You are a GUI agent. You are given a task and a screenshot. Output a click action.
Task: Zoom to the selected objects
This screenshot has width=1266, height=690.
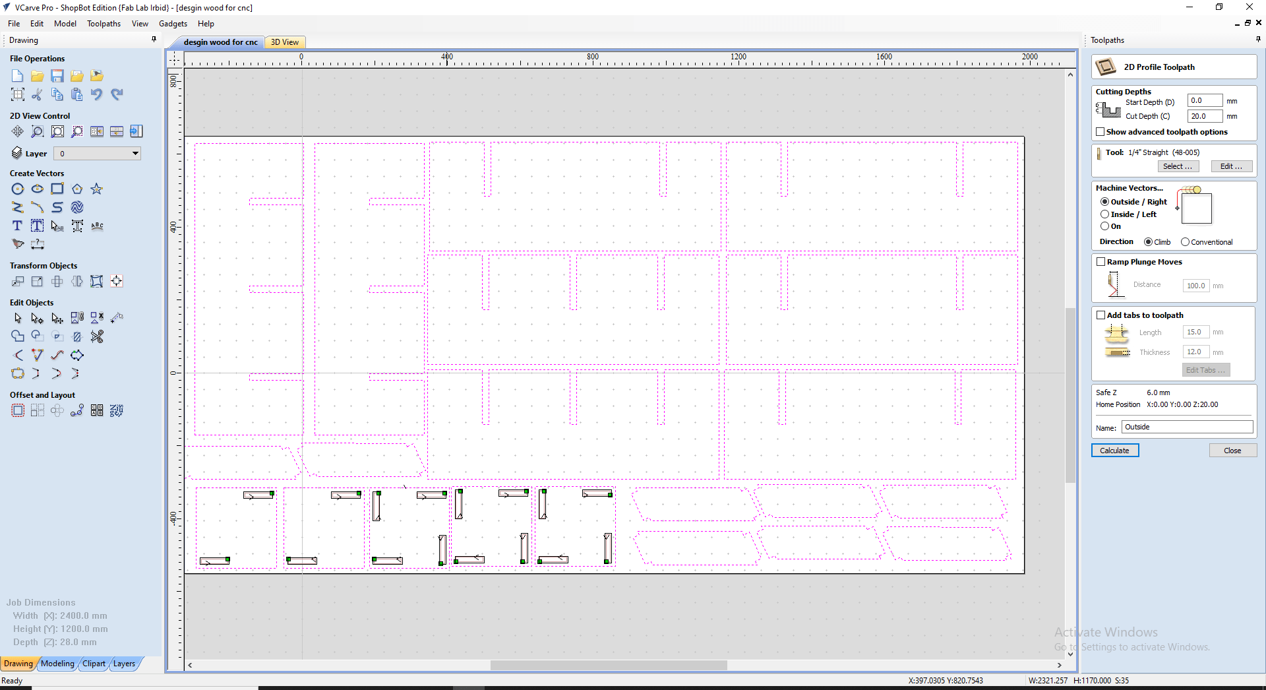pos(77,131)
